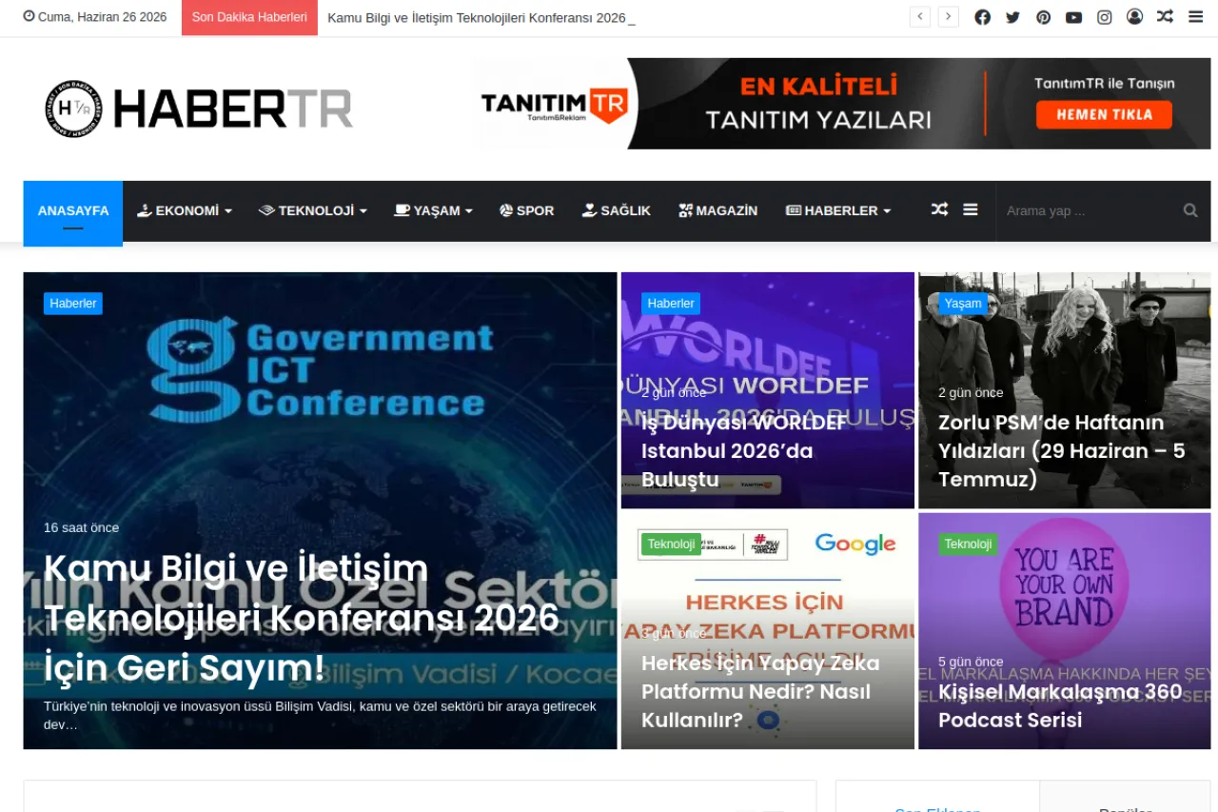Click the Son Dakika Haberleri label
This screenshot has height=812, width=1218.
point(249,17)
